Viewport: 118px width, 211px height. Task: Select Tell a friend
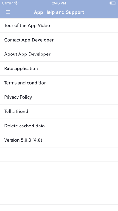[x=59, y=112]
